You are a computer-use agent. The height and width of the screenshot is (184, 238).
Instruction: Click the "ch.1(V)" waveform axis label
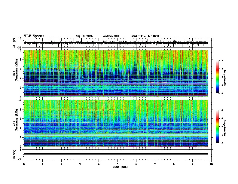(x=14, y=43)
